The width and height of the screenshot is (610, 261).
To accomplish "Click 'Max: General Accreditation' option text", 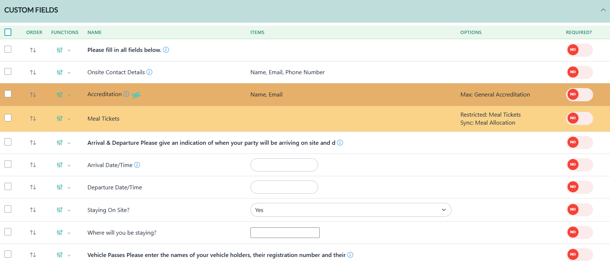I will point(495,94).
